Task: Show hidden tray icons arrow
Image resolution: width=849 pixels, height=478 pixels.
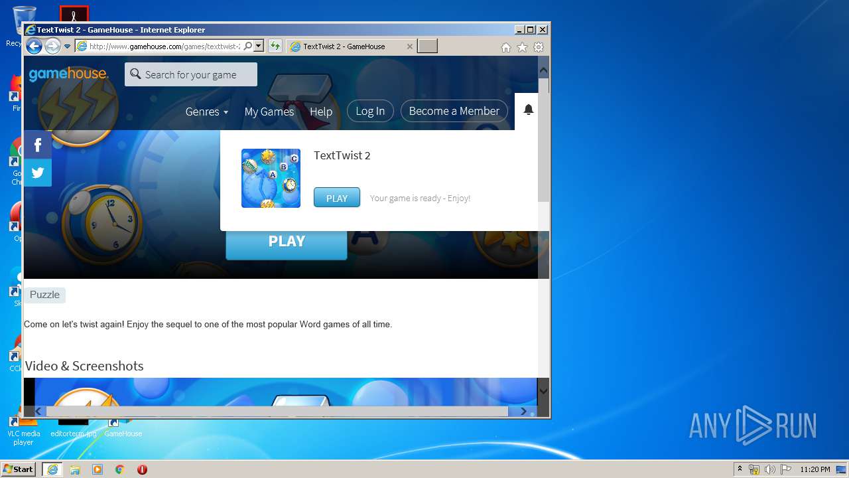Action: tap(740, 469)
